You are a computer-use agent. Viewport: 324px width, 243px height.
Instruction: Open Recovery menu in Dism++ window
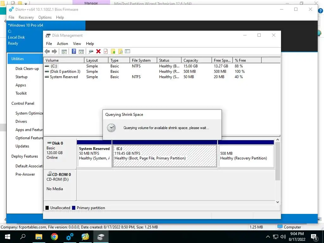(x=26, y=17)
